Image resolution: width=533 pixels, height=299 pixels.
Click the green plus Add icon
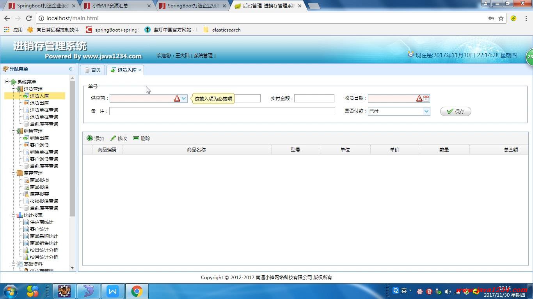point(90,138)
